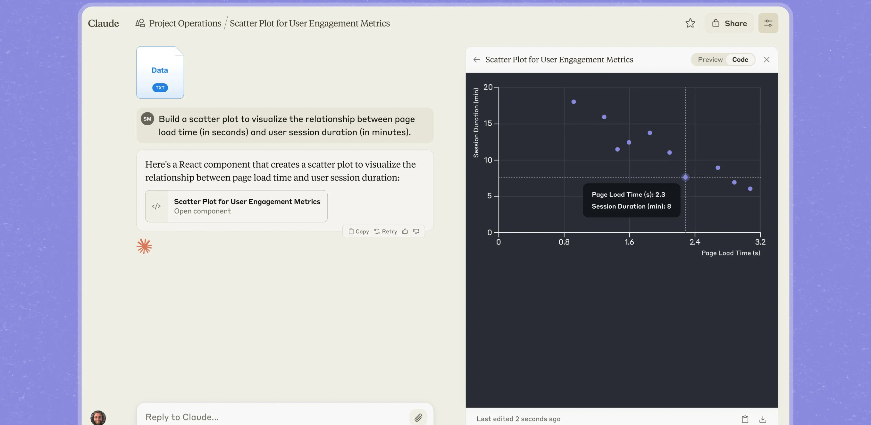The height and width of the screenshot is (425, 871).
Task: Click the 'Last edited 2 seconds ago' text
Action: (x=518, y=419)
